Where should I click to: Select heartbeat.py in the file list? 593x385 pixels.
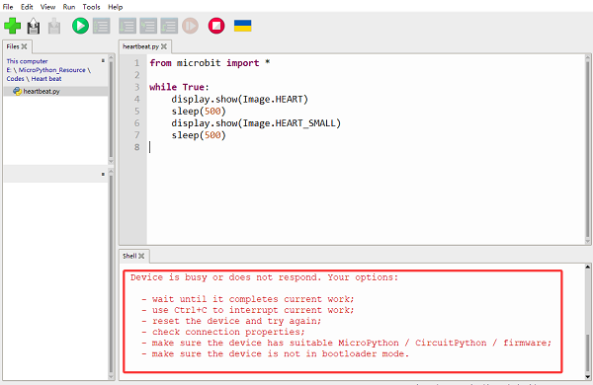(42, 91)
